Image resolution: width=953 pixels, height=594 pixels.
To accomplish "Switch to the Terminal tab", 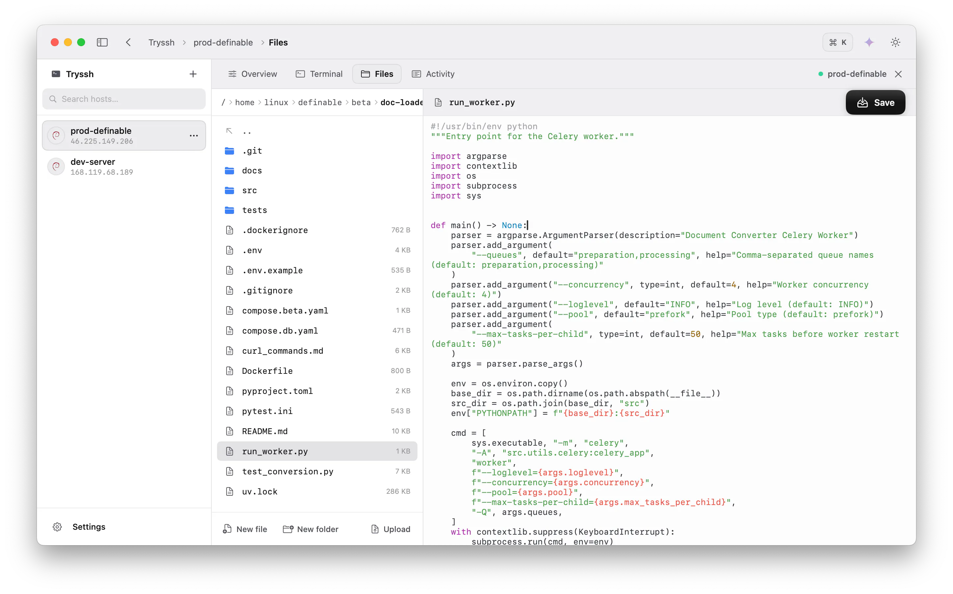I will point(319,74).
